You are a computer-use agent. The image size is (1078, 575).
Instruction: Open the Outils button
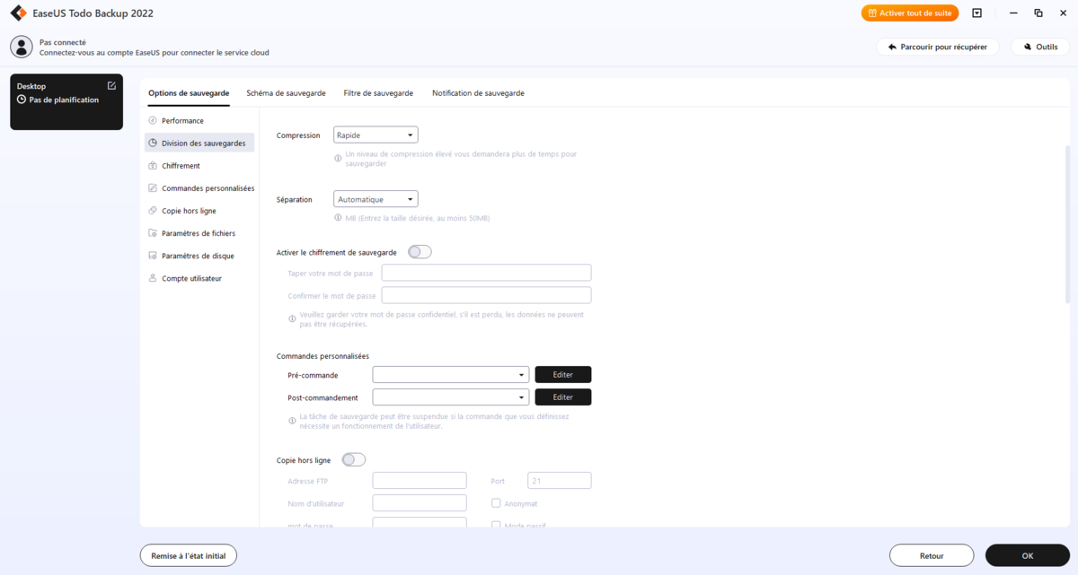click(1040, 47)
